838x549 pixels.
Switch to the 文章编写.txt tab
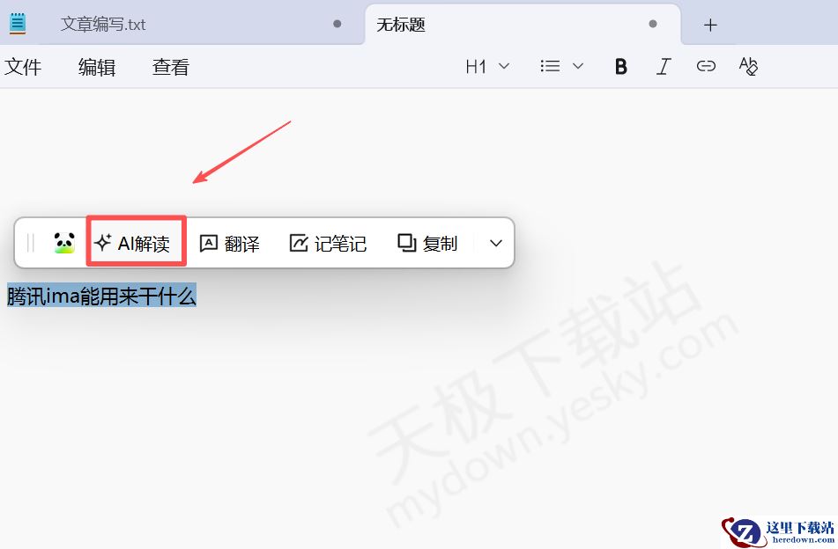[x=101, y=24]
